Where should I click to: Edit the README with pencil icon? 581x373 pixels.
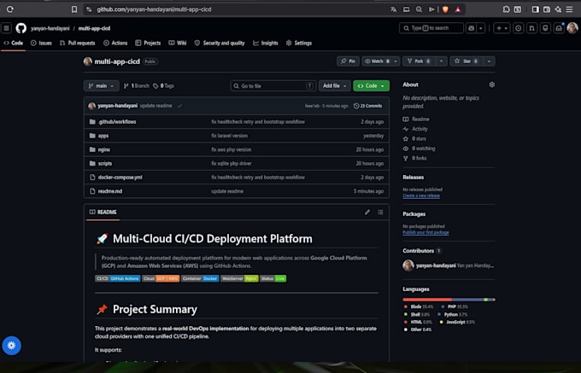(x=367, y=212)
